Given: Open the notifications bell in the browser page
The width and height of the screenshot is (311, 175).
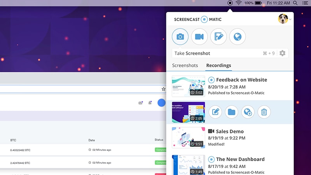Looking at the screenshot, I should [x=150, y=103].
